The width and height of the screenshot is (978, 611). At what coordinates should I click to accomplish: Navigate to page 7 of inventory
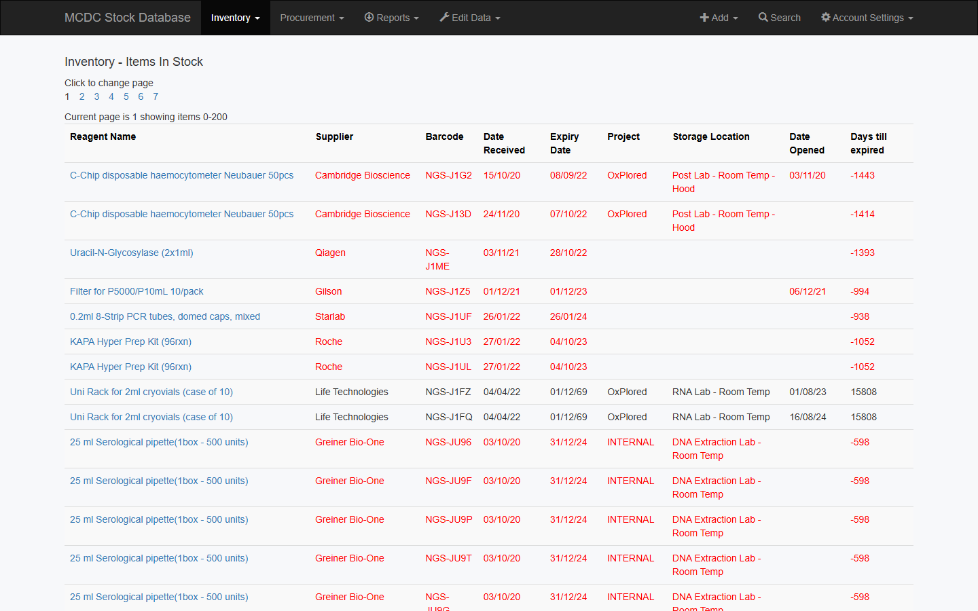click(156, 96)
